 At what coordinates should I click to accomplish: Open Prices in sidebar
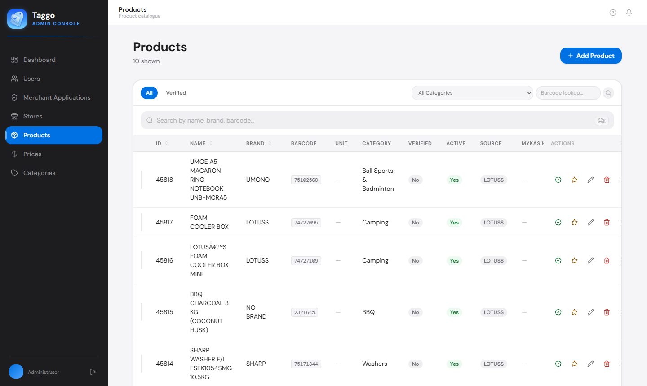54,154
